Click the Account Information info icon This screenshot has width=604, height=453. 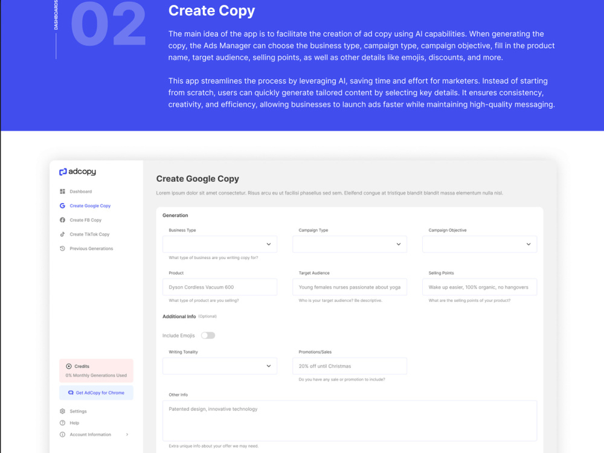click(62, 434)
